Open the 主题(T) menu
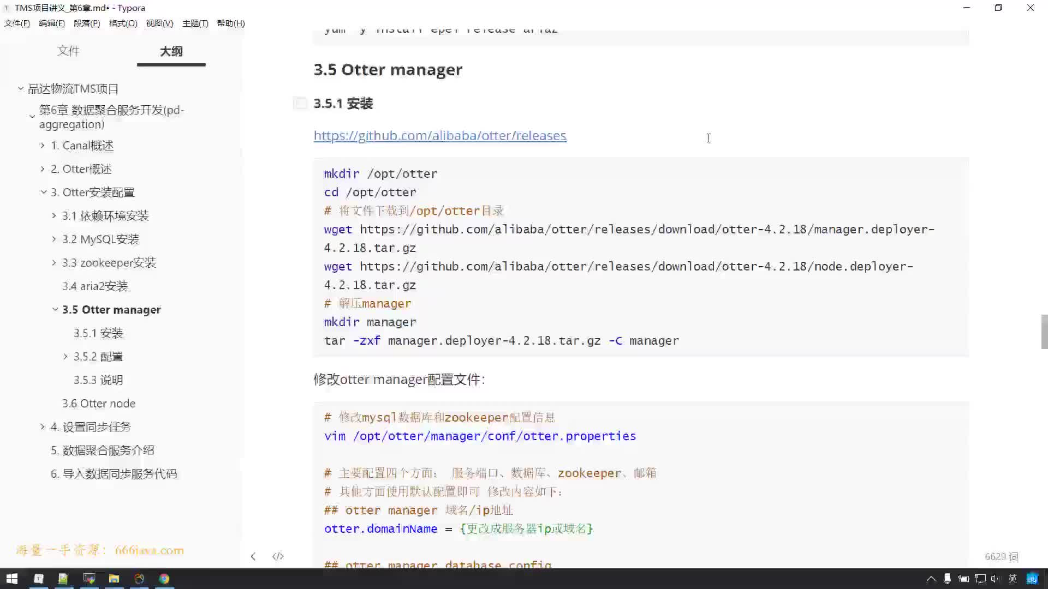This screenshot has height=589, width=1048. tap(195, 23)
